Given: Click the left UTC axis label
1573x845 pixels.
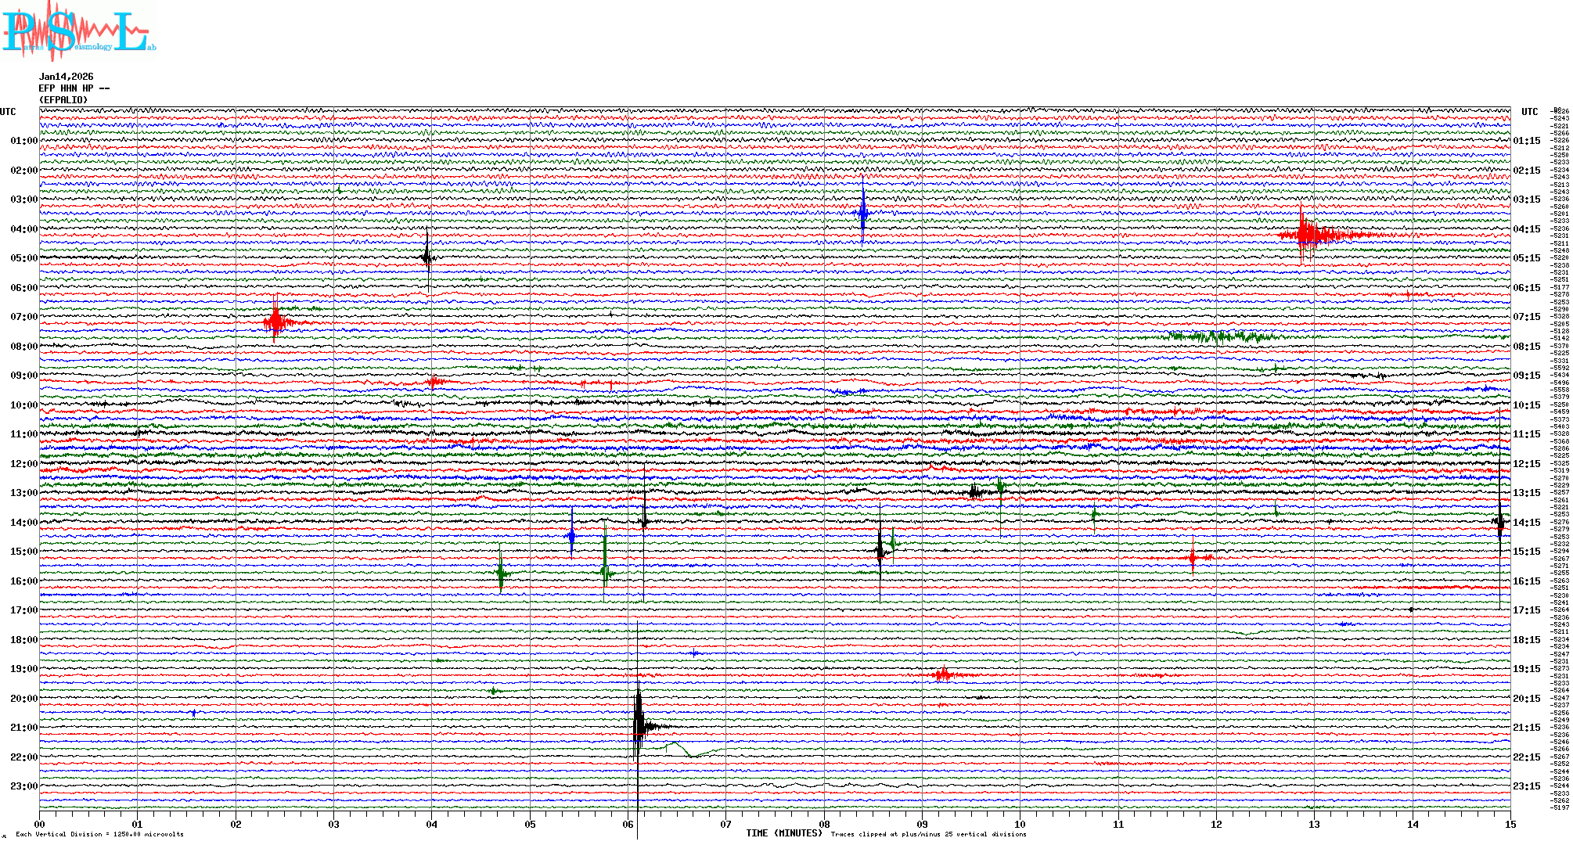Looking at the screenshot, I should (8, 112).
